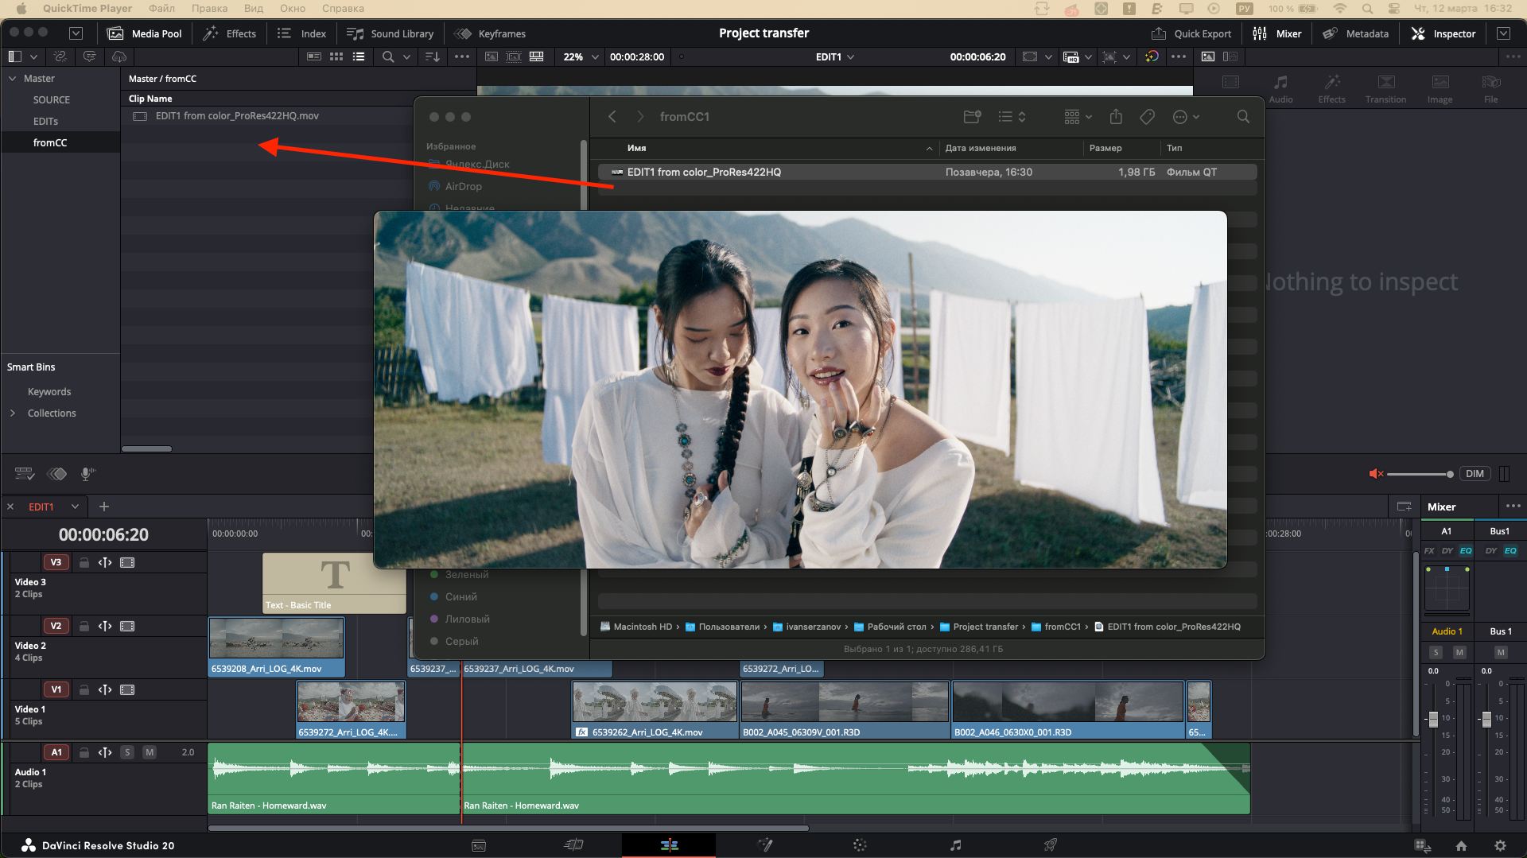Viewport: 1527px width, 858px height.
Task: Open the Окно menu in the menu bar
Action: [x=292, y=8]
